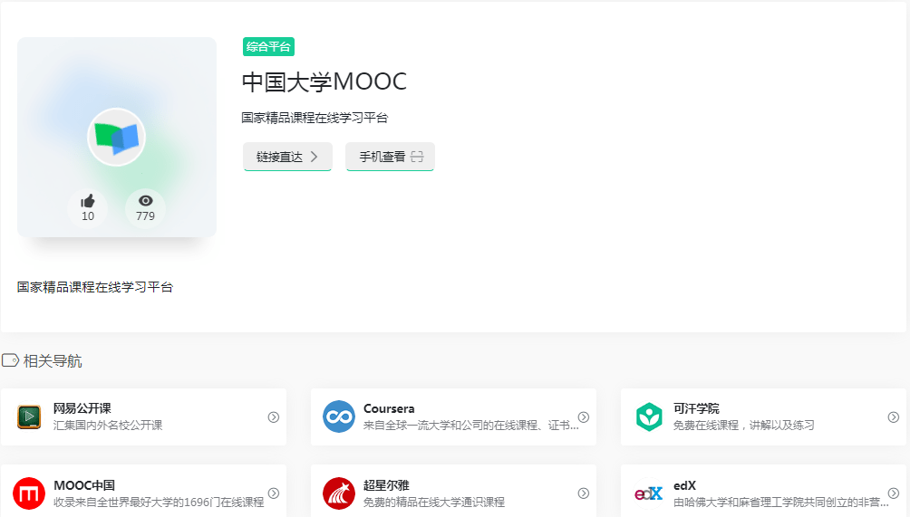This screenshot has height=517, width=910.
Task: Click 免费的精品在线大学通识课程 description text
Action: [x=434, y=502]
